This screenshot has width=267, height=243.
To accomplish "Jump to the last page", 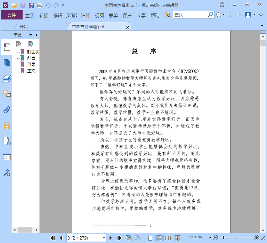I will pos(119,238).
